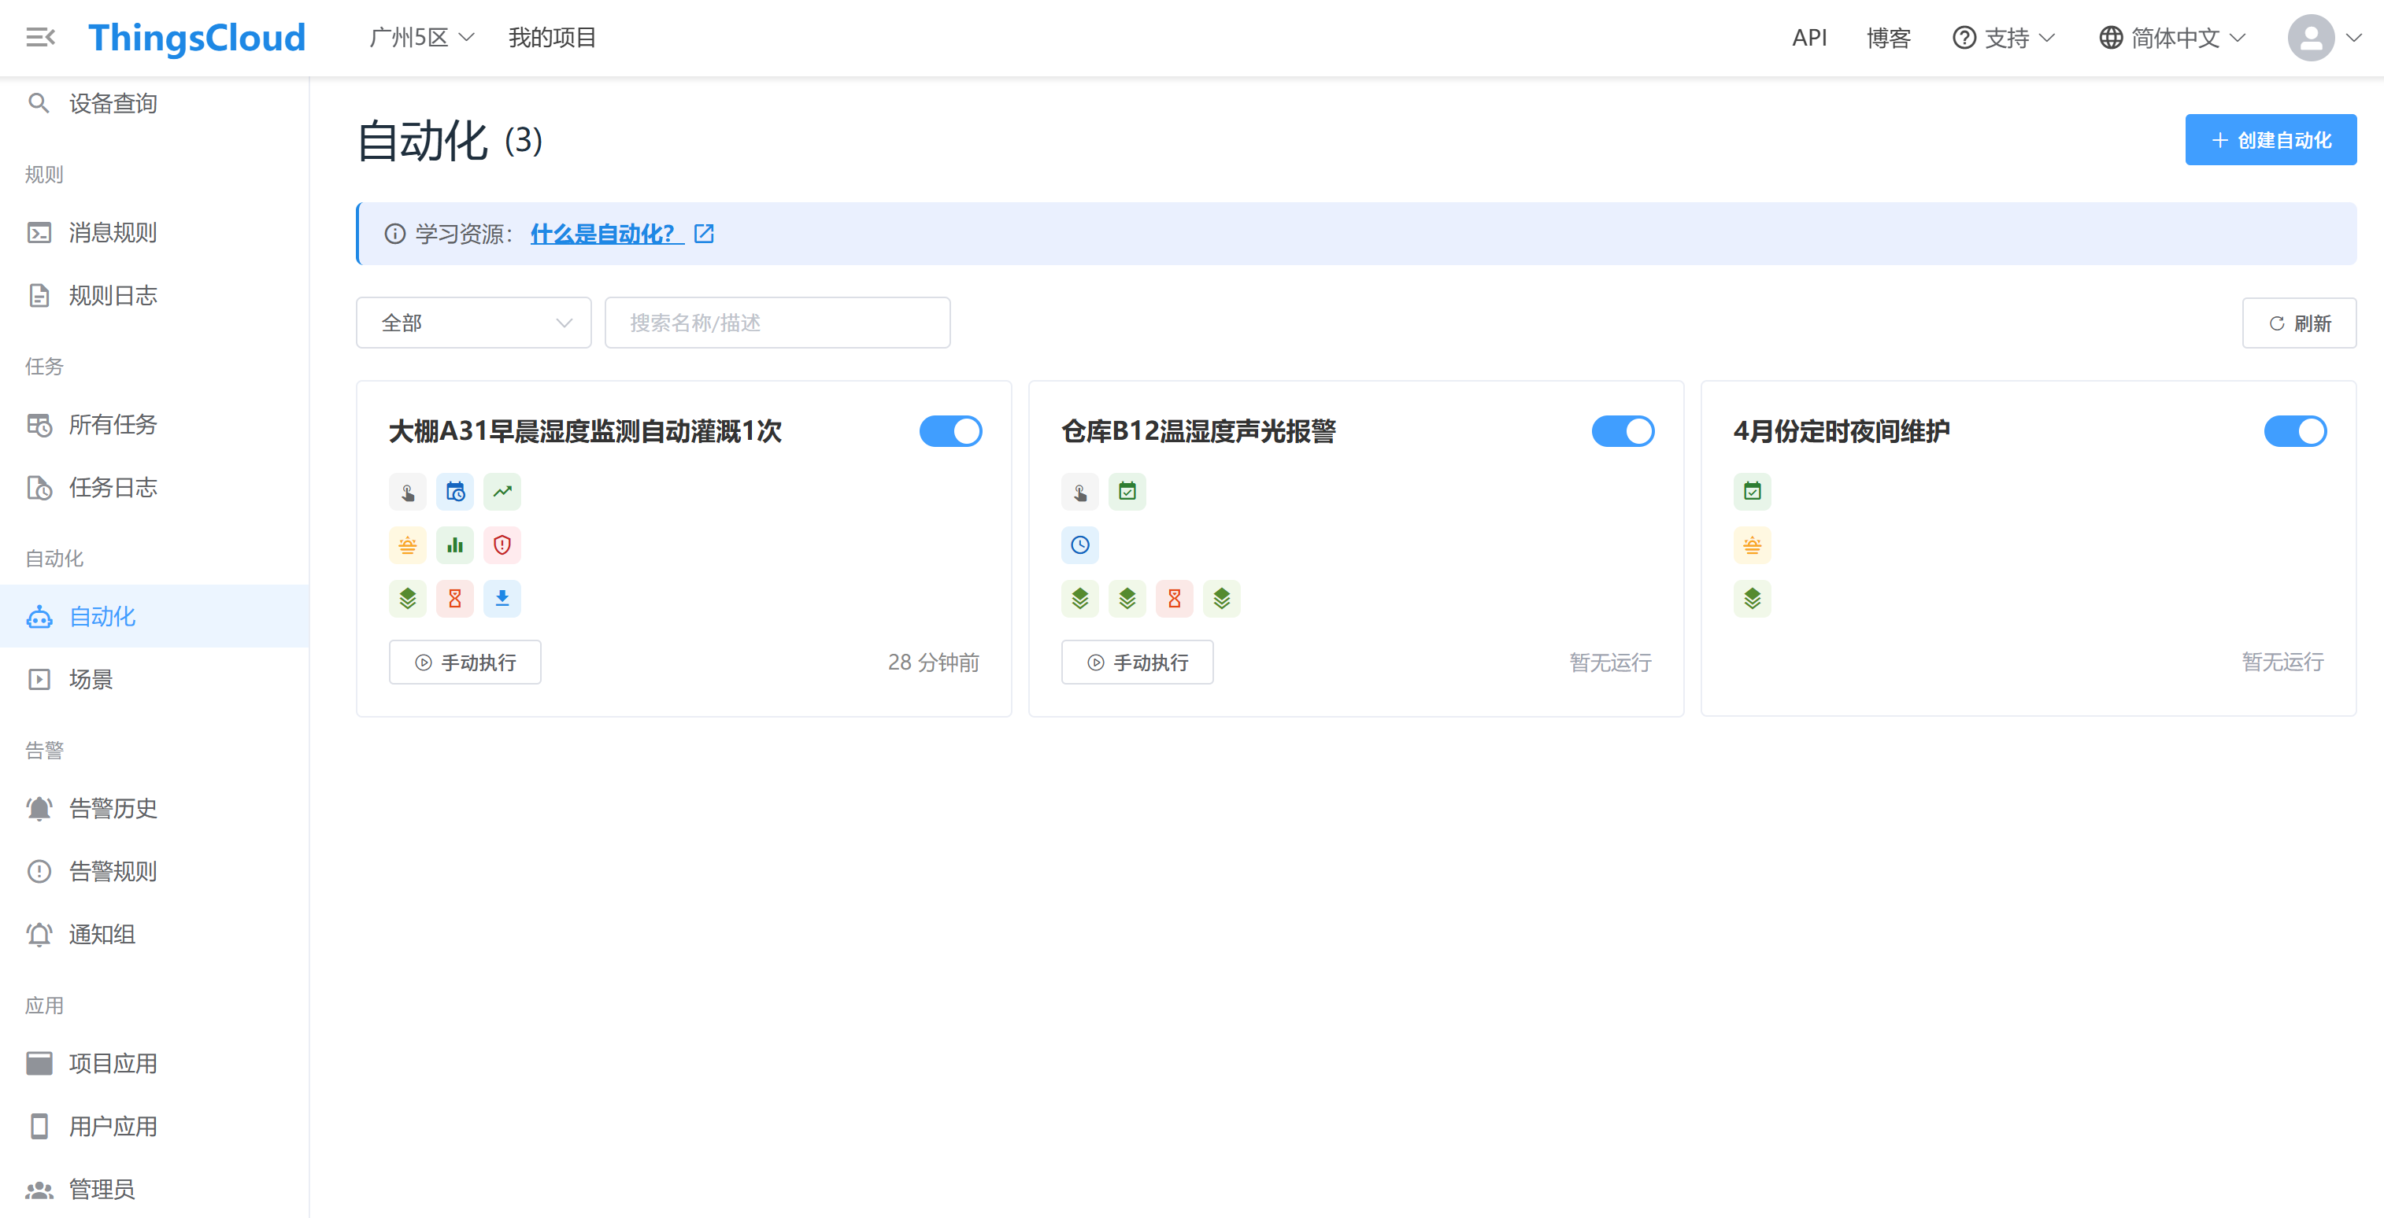Open 消息规则 in the sidebar menu
The width and height of the screenshot is (2384, 1218).
click(x=112, y=232)
